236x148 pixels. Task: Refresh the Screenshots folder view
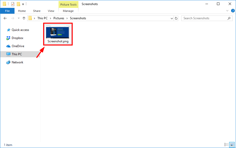coord(176,18)
